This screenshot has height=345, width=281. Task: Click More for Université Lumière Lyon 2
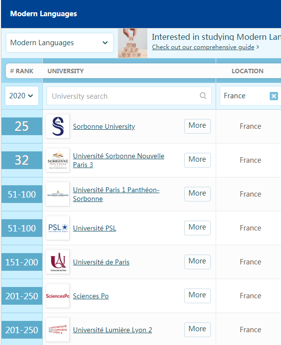pos(197,330)
